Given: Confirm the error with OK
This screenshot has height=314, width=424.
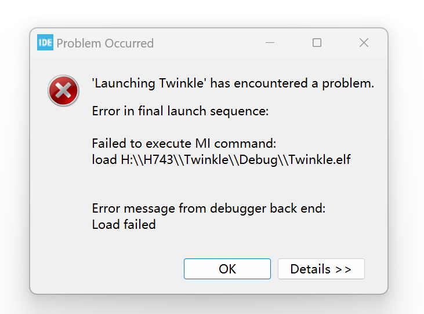Looking at the screenshot, I should 227,269.
